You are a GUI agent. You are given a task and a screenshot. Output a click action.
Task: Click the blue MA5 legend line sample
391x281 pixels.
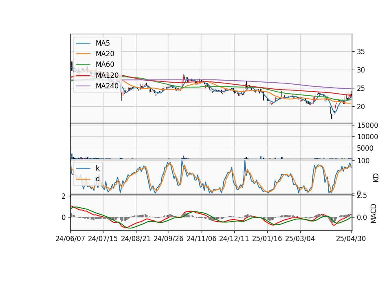pyautogui.click(x=83, y=43)
